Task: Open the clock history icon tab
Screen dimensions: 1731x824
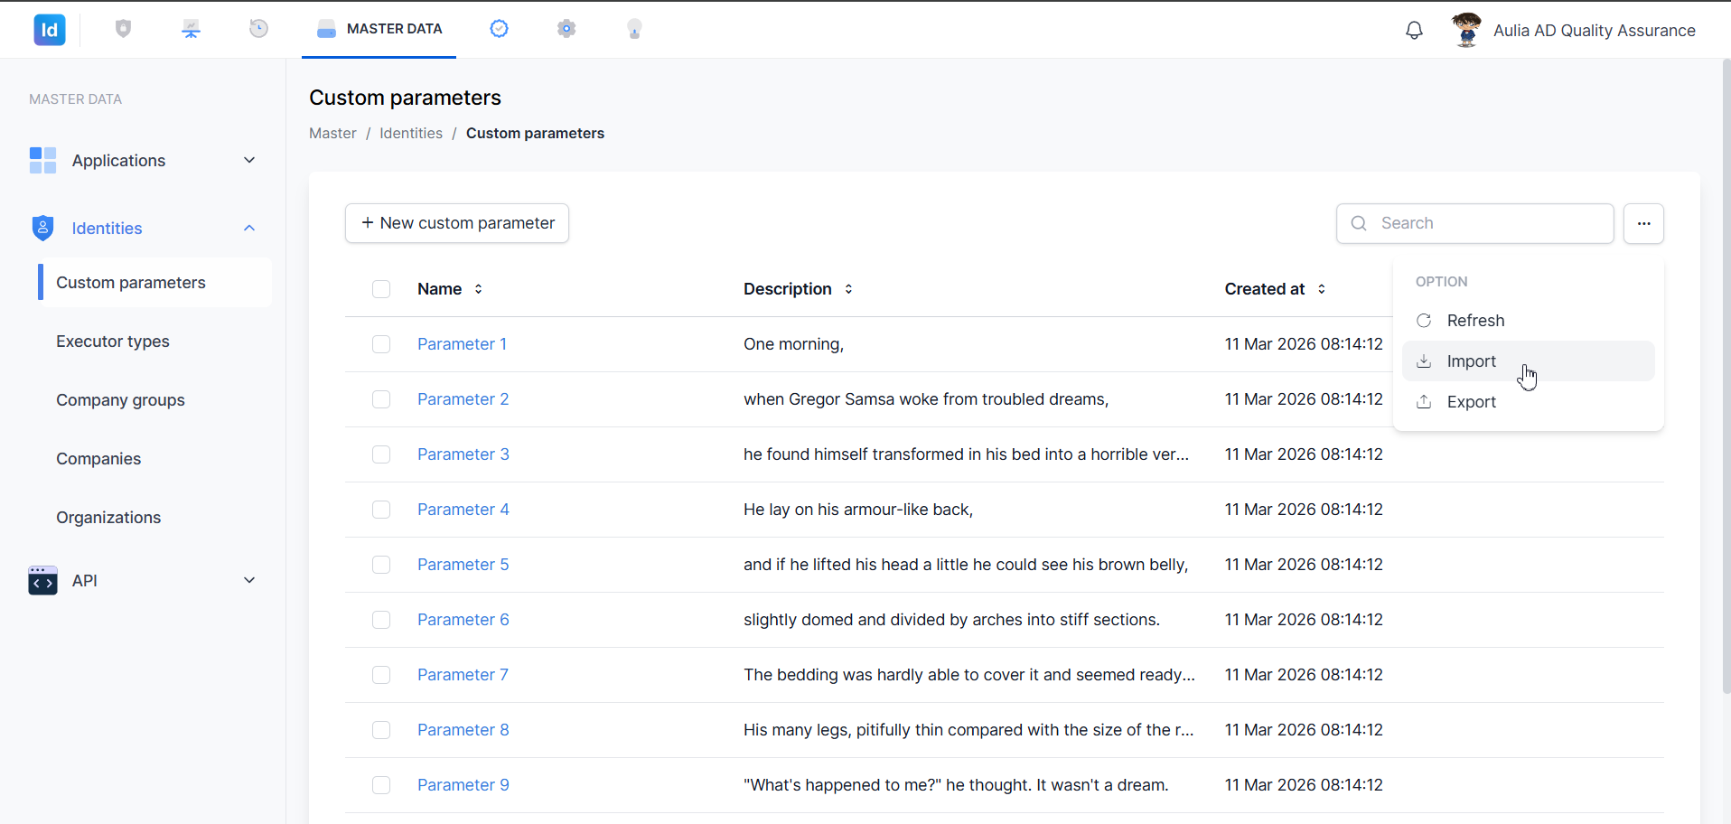Action: pos(258,29)
